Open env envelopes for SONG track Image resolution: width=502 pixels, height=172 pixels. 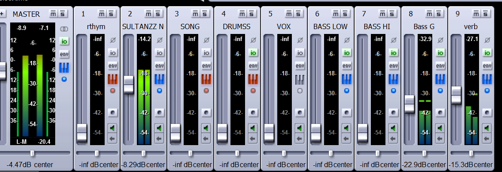click(206, 66)
